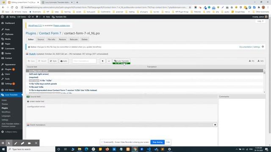Image resolution: width=271 pixels, height=152 pixels.
Task: Open CSF Demo in the sidebar
Action: pos(9,90)
